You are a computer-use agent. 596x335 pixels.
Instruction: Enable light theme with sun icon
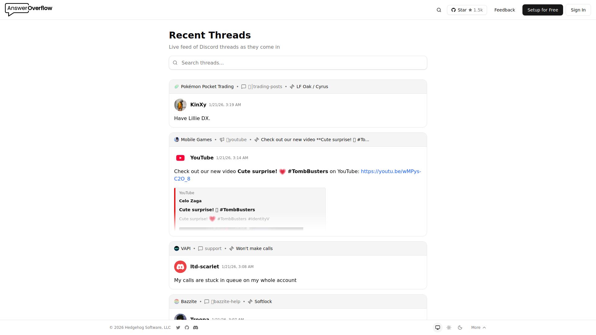(x=449, y=328)
